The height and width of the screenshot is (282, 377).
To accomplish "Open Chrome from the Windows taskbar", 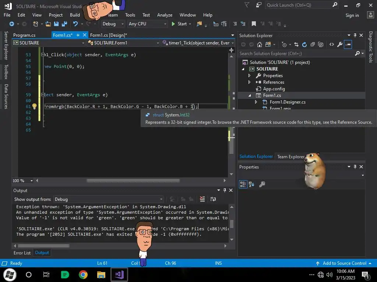I will (x=83, y=275).
